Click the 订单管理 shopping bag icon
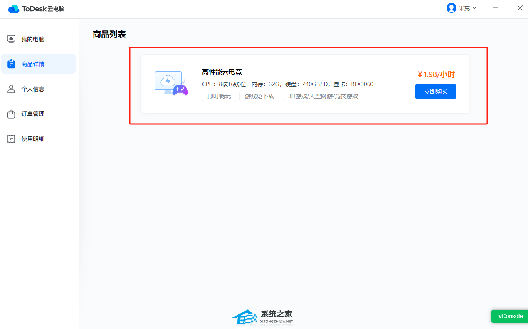The width and height of the screenshot is (528, 329). 11,114
